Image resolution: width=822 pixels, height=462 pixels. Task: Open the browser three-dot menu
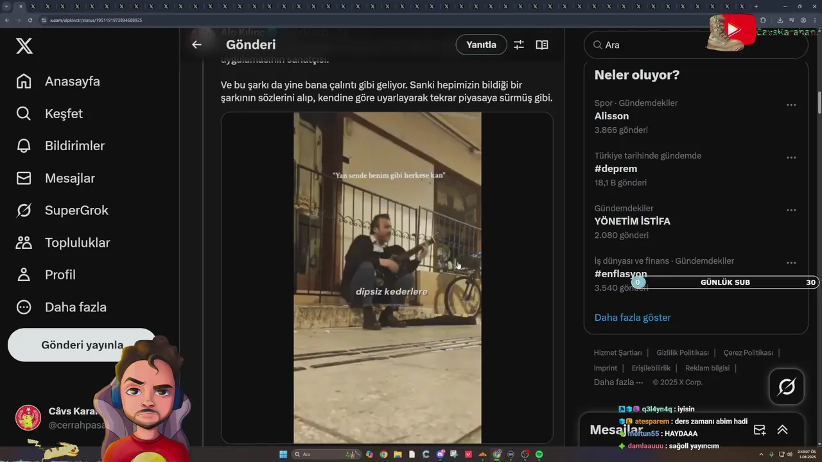coord(815,20)
